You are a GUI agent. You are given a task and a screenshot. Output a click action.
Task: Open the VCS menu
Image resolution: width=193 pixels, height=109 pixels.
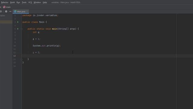tap(30, 2)
